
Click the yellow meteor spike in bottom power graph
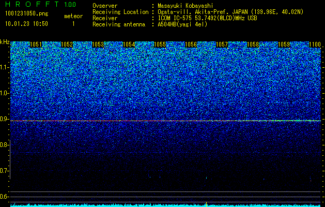[x=207, y=204]
